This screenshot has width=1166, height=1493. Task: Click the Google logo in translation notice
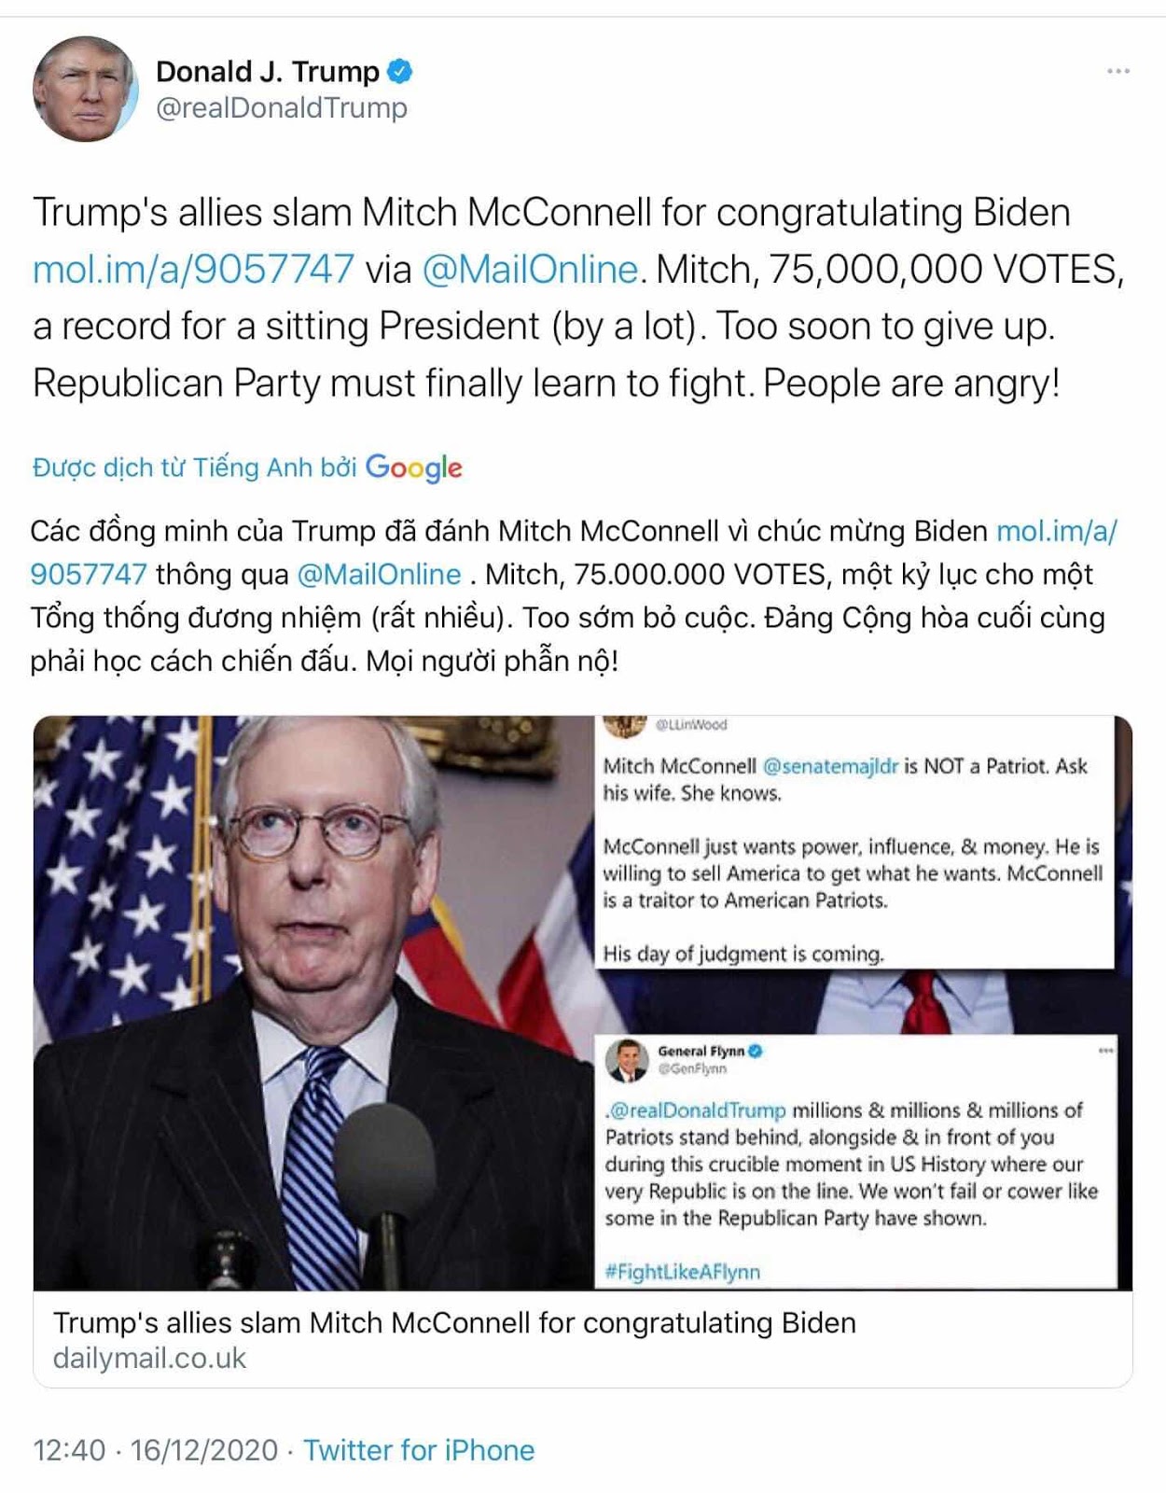pos(413,467)
